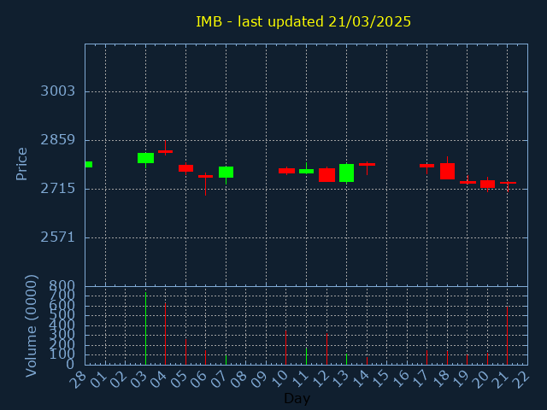Click the red candlestick on day 06
The height and width of the screenshot is (410, 547).
point(205,177)
